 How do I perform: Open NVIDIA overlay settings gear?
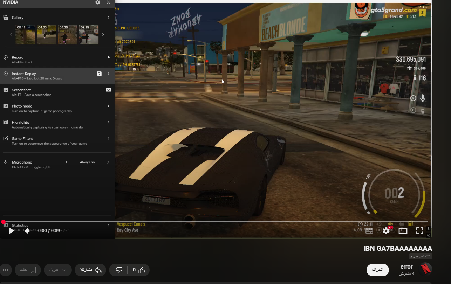97,2
